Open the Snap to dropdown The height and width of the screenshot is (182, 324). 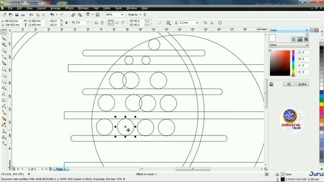point(140,15)
